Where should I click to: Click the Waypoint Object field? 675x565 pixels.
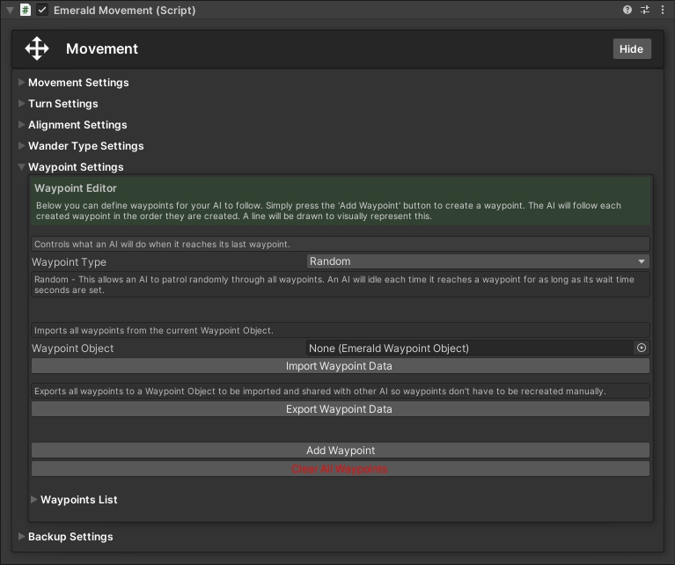pyautogui.click(x=469, y=348)
